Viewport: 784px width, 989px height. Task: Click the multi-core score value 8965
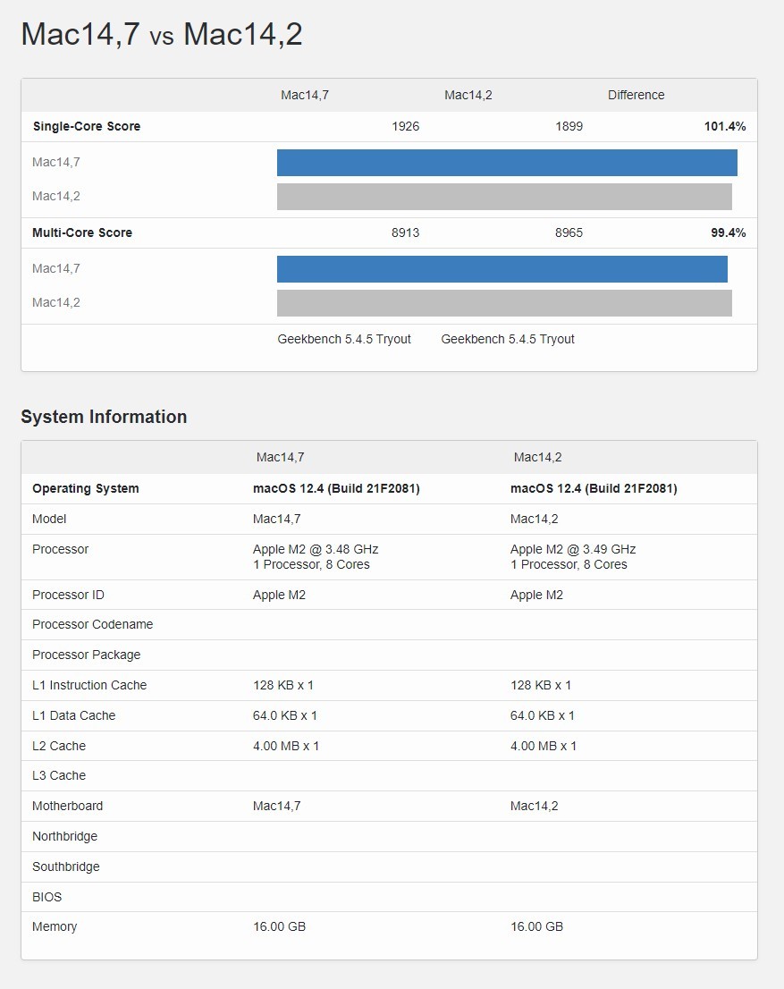[x=569, y=232]
